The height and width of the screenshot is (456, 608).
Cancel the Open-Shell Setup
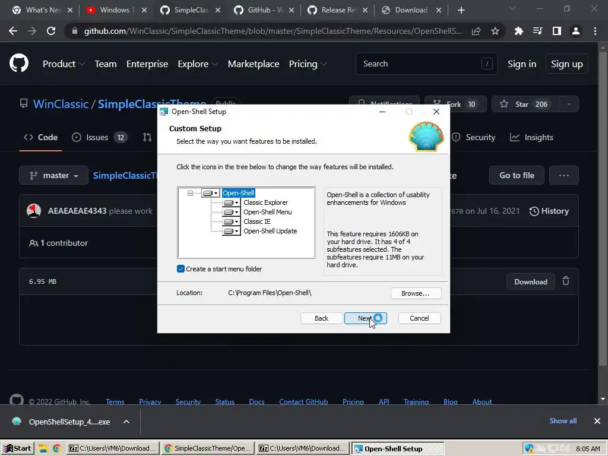pos(420,318)
